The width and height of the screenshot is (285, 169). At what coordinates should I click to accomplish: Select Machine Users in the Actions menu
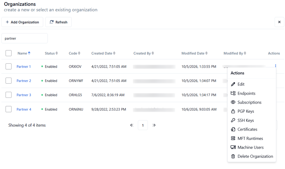coord(252,147)
